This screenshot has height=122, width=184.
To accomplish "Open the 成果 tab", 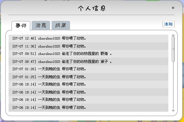I will click(61, 25).
